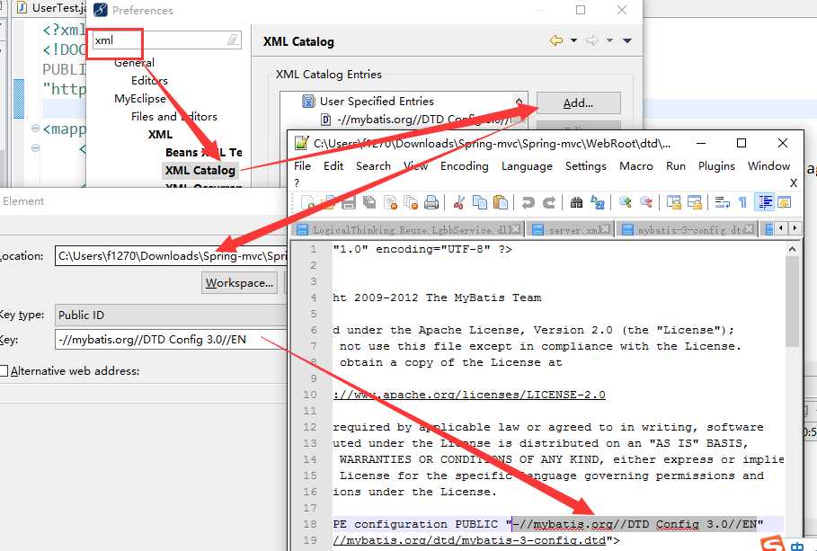Select XML Catalog in the preferences tree

(200, 170)
